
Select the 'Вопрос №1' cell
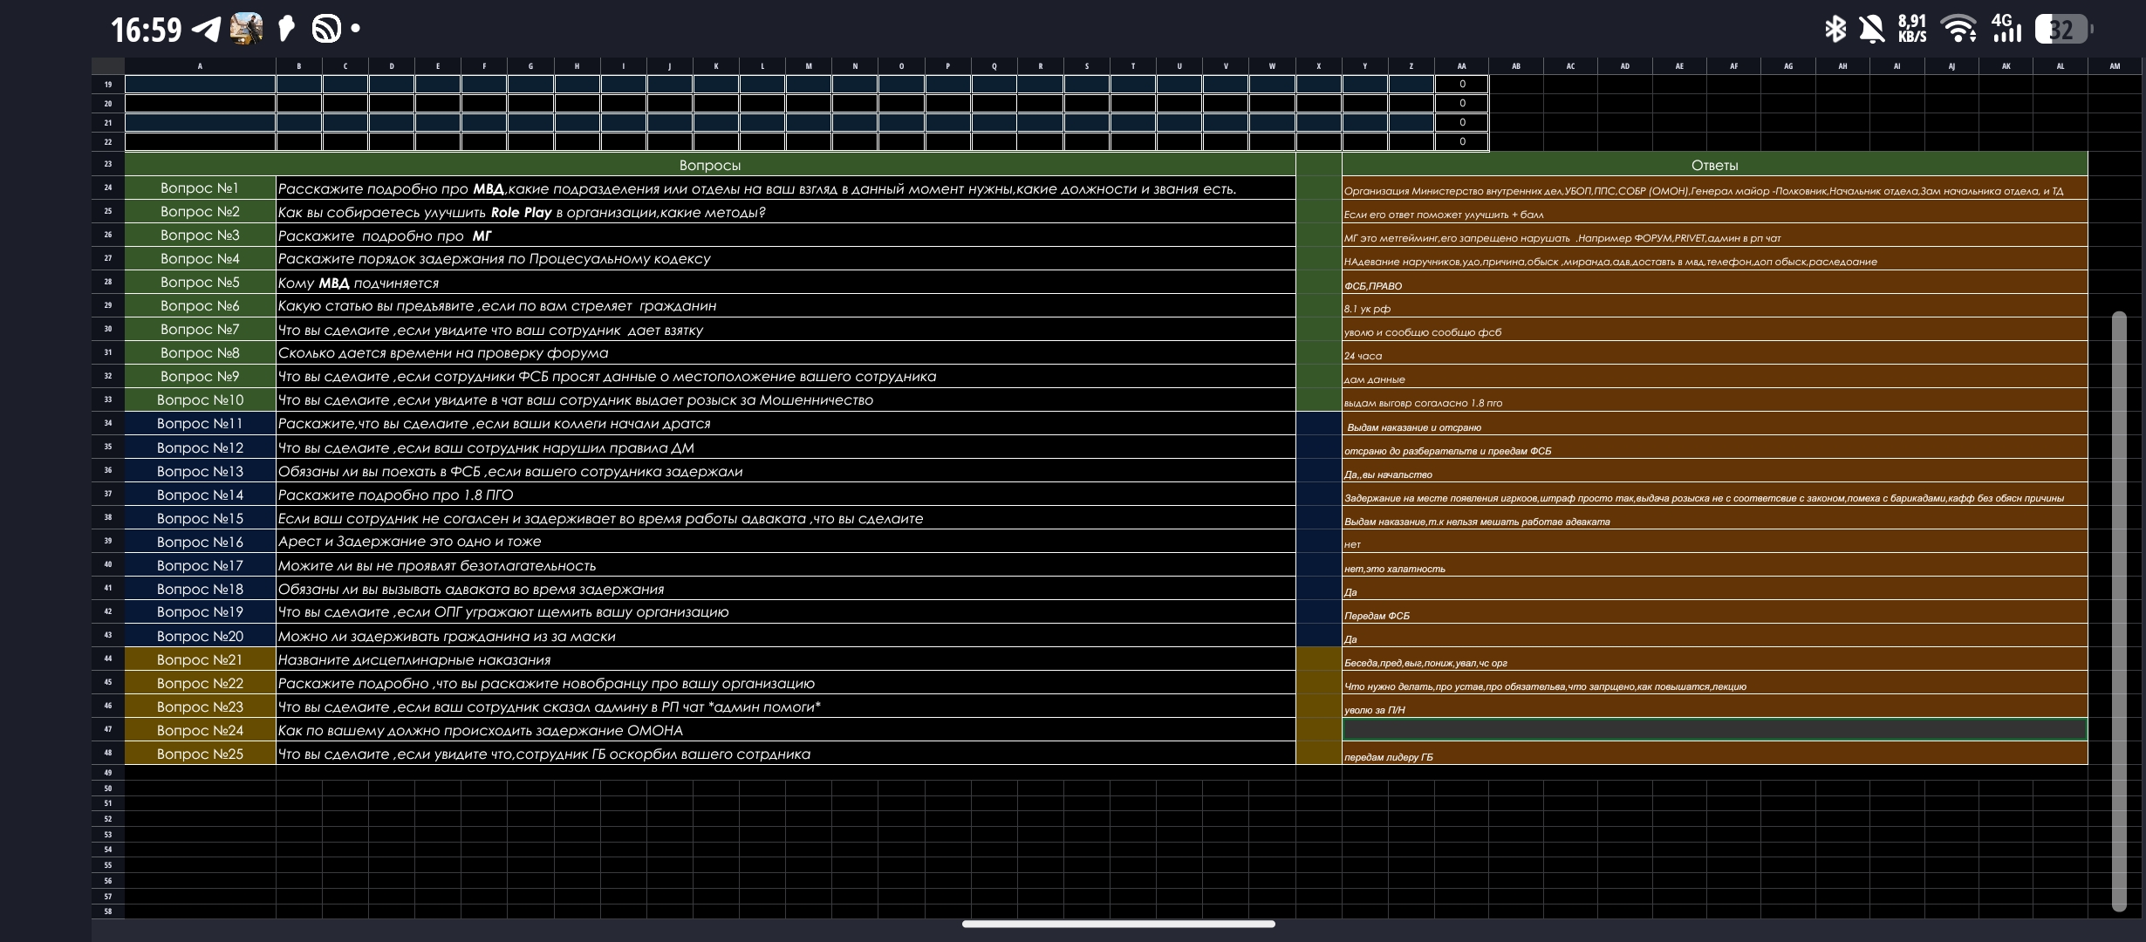click(200, 188)
